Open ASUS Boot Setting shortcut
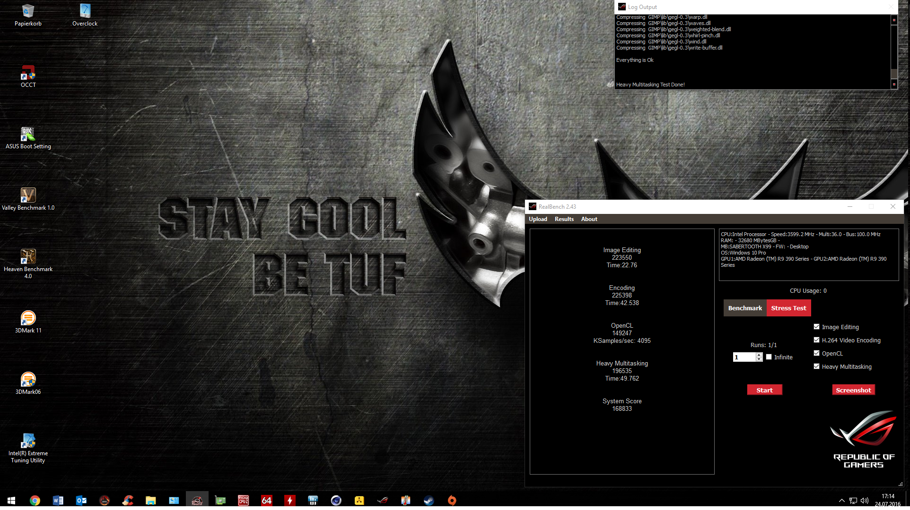 point(28,137)
